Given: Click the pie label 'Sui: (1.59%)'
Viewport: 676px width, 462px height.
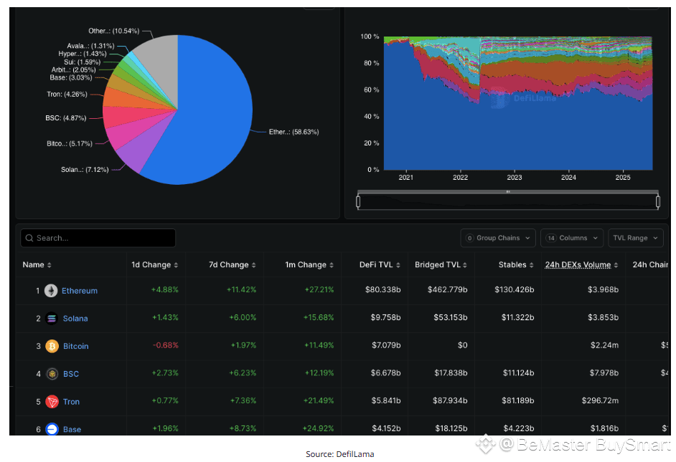Looking at the screenshot, I should [x=83, y=62].
